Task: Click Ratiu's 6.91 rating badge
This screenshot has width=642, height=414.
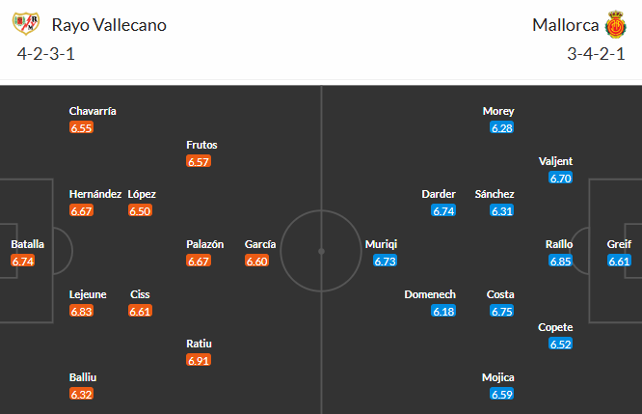Action: coord(200,360)
